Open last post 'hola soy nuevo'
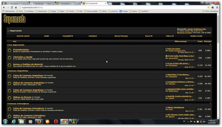This screenshot has width=222, height=127. 174,49
